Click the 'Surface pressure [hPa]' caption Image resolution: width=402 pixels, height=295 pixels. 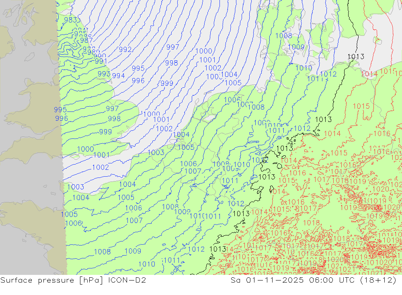pos(52,280)
